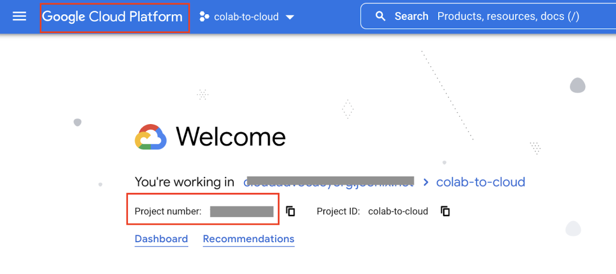Select the colab-to-cloud Project ID value
The height and width of the screenshot is (274, 616).
pos(398,211)
